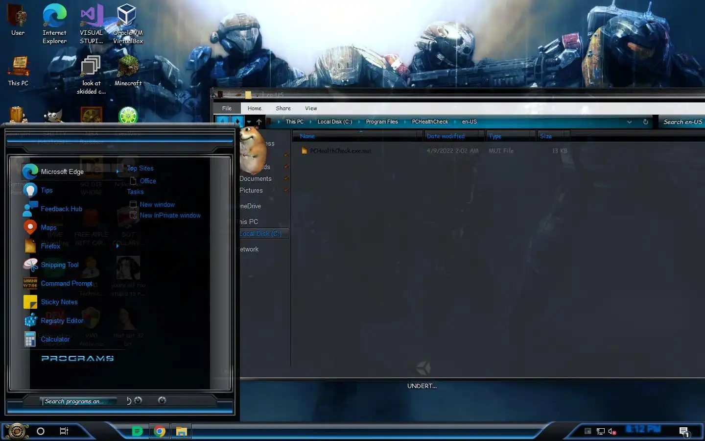This screenshot has width=705, height=441.
Task: Select Pictures in navigation pane
Action: 251,190
